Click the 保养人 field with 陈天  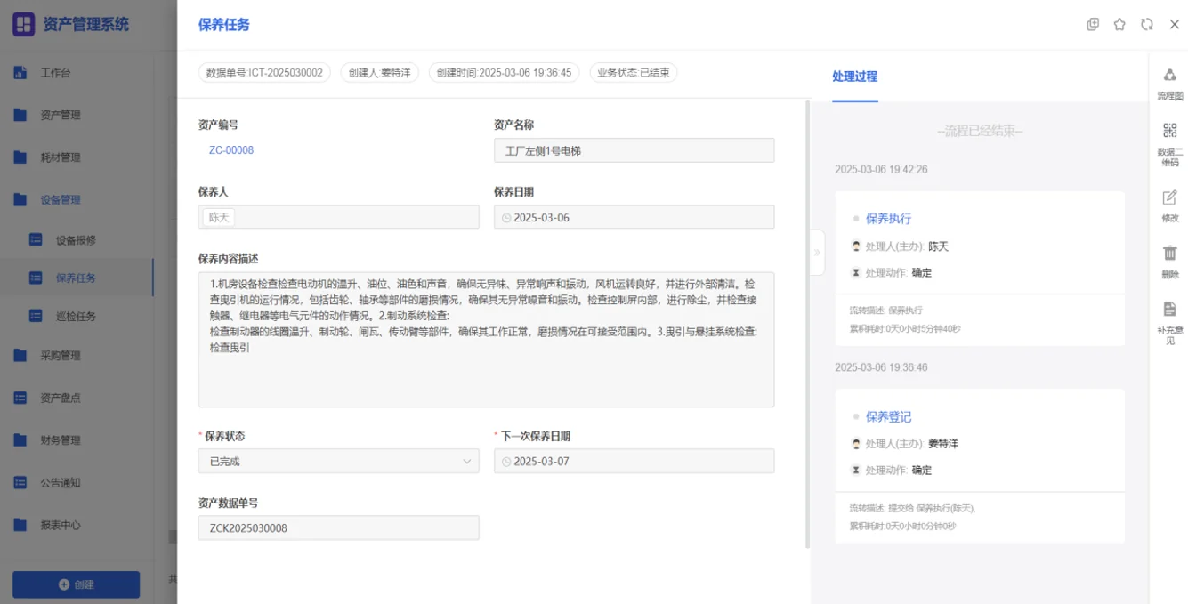338,217
